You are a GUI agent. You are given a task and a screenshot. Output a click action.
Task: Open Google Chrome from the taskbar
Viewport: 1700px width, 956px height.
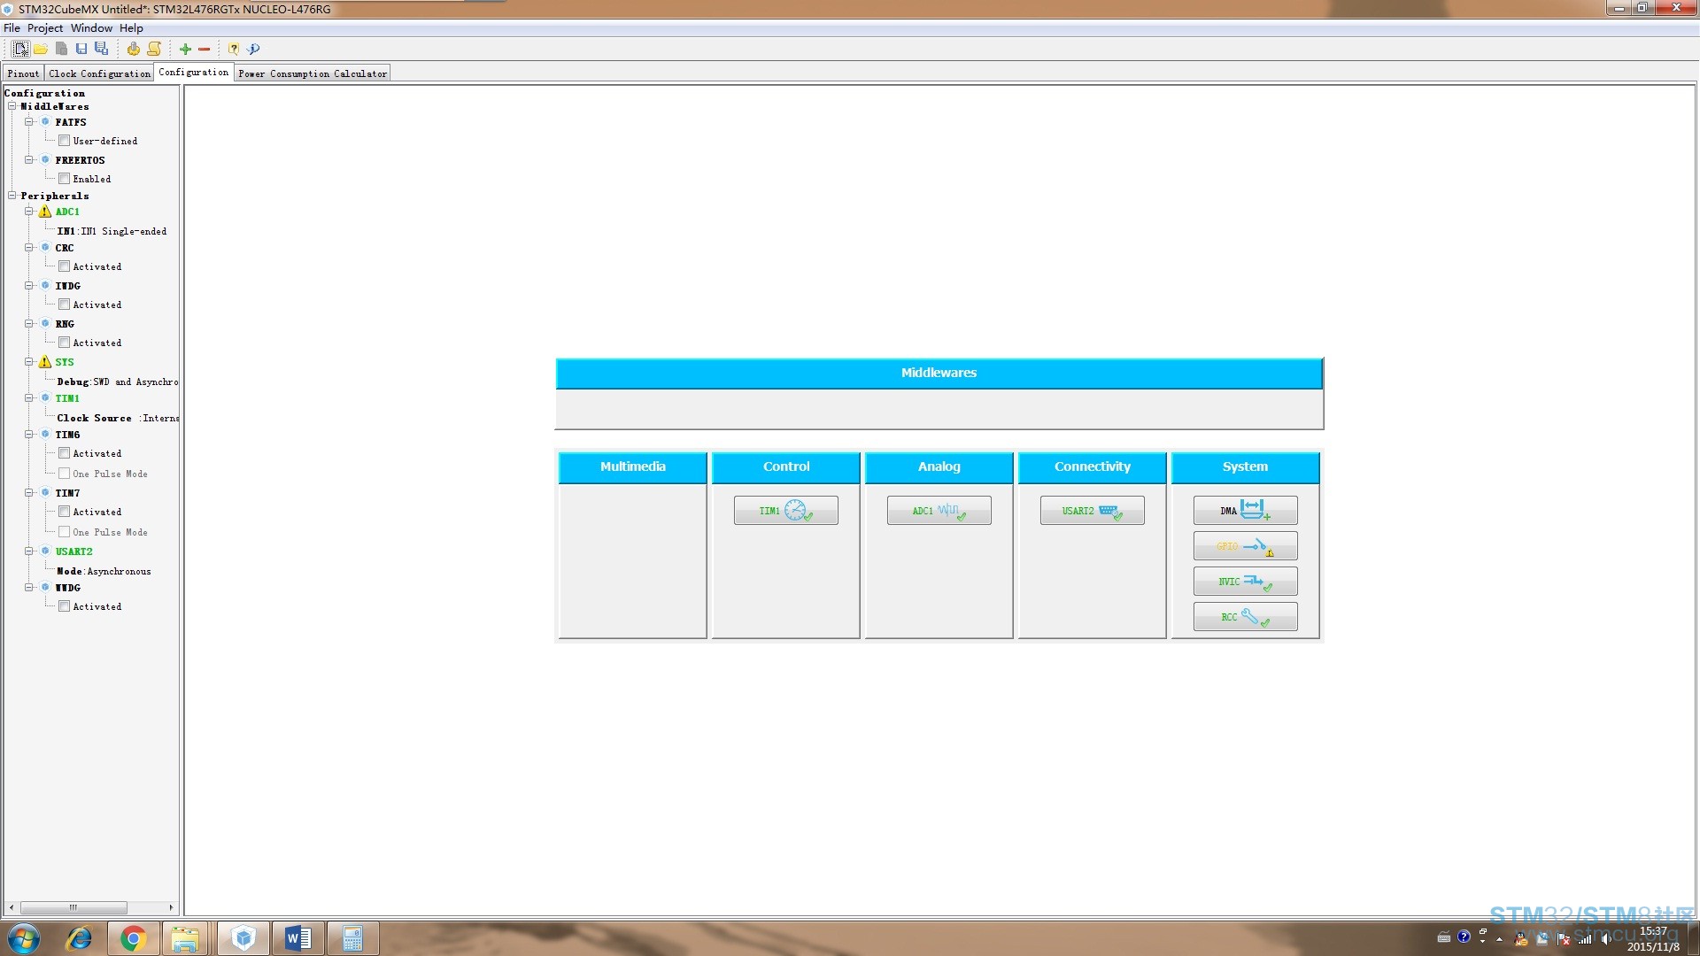(x=133, y=938)
